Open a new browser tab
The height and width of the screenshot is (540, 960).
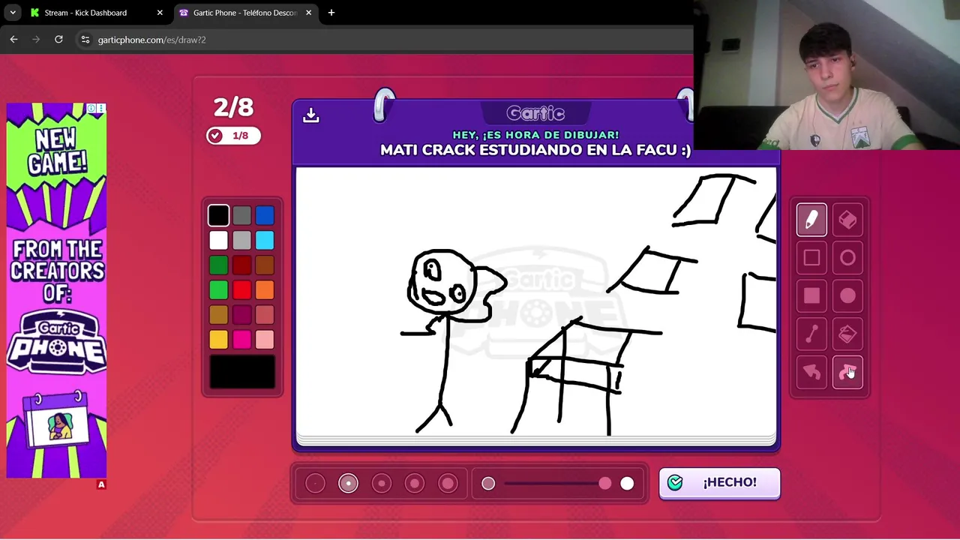pos(331,13)
